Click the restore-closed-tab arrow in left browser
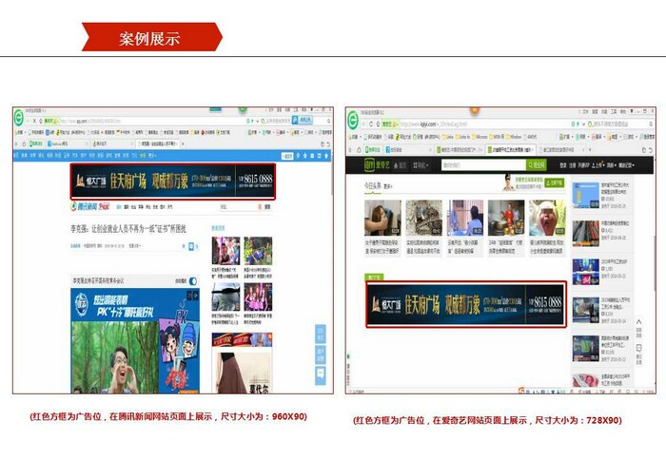 (327, 144)
